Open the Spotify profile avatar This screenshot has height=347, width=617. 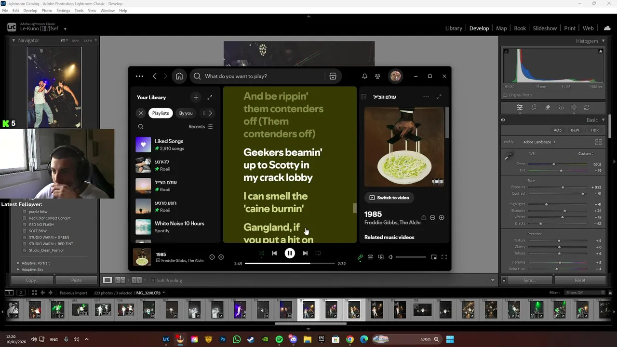(x=395, y=76)
